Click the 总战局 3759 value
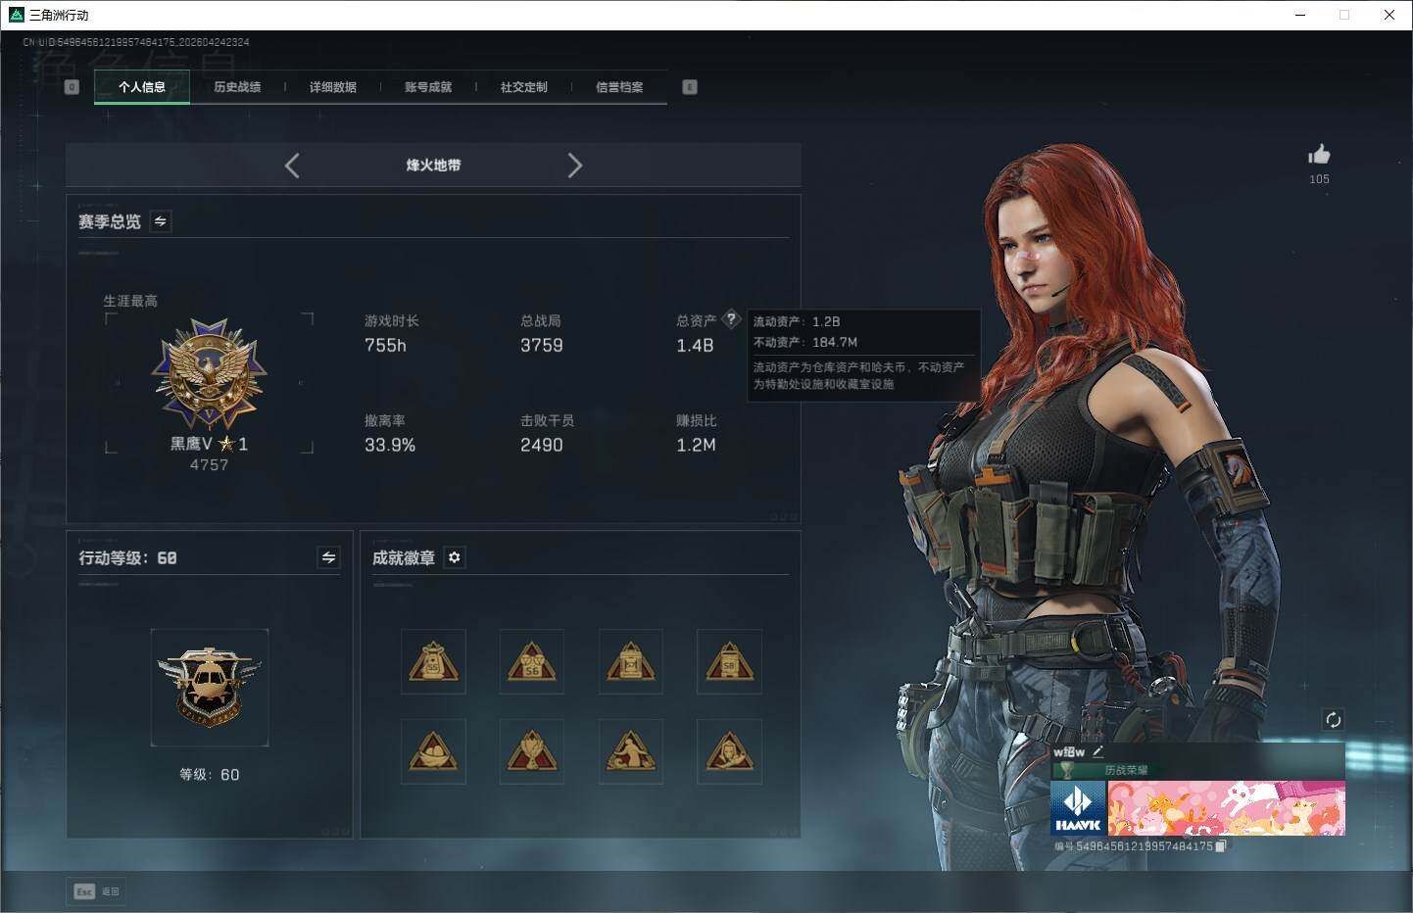 point(542,346)
